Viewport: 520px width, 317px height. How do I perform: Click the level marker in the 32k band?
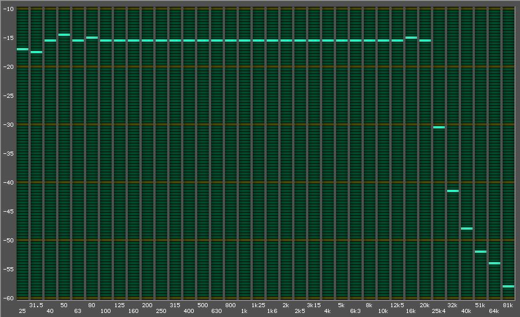point(453,191)
